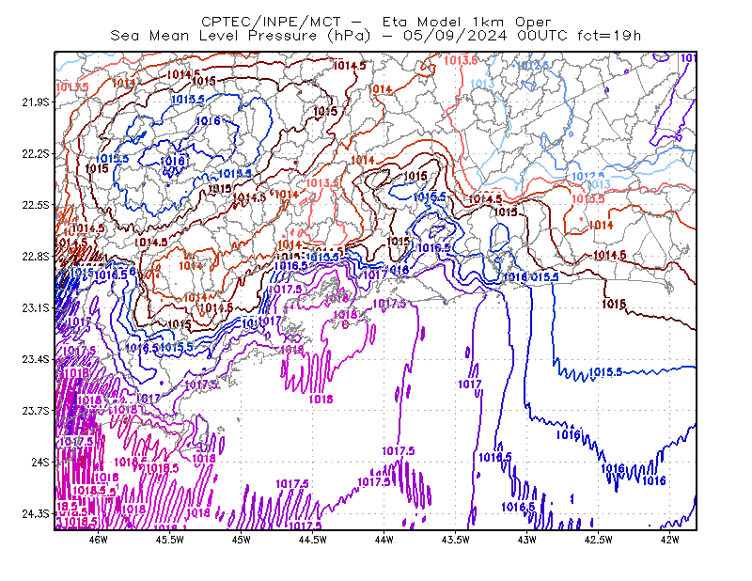Click the 43W longitude tick label
Screen dimensions: 752x581
tap(527, 540)
